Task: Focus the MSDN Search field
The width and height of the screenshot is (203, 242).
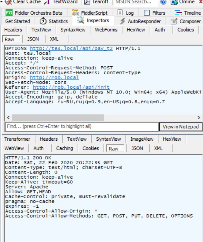Action: point(136,2)
